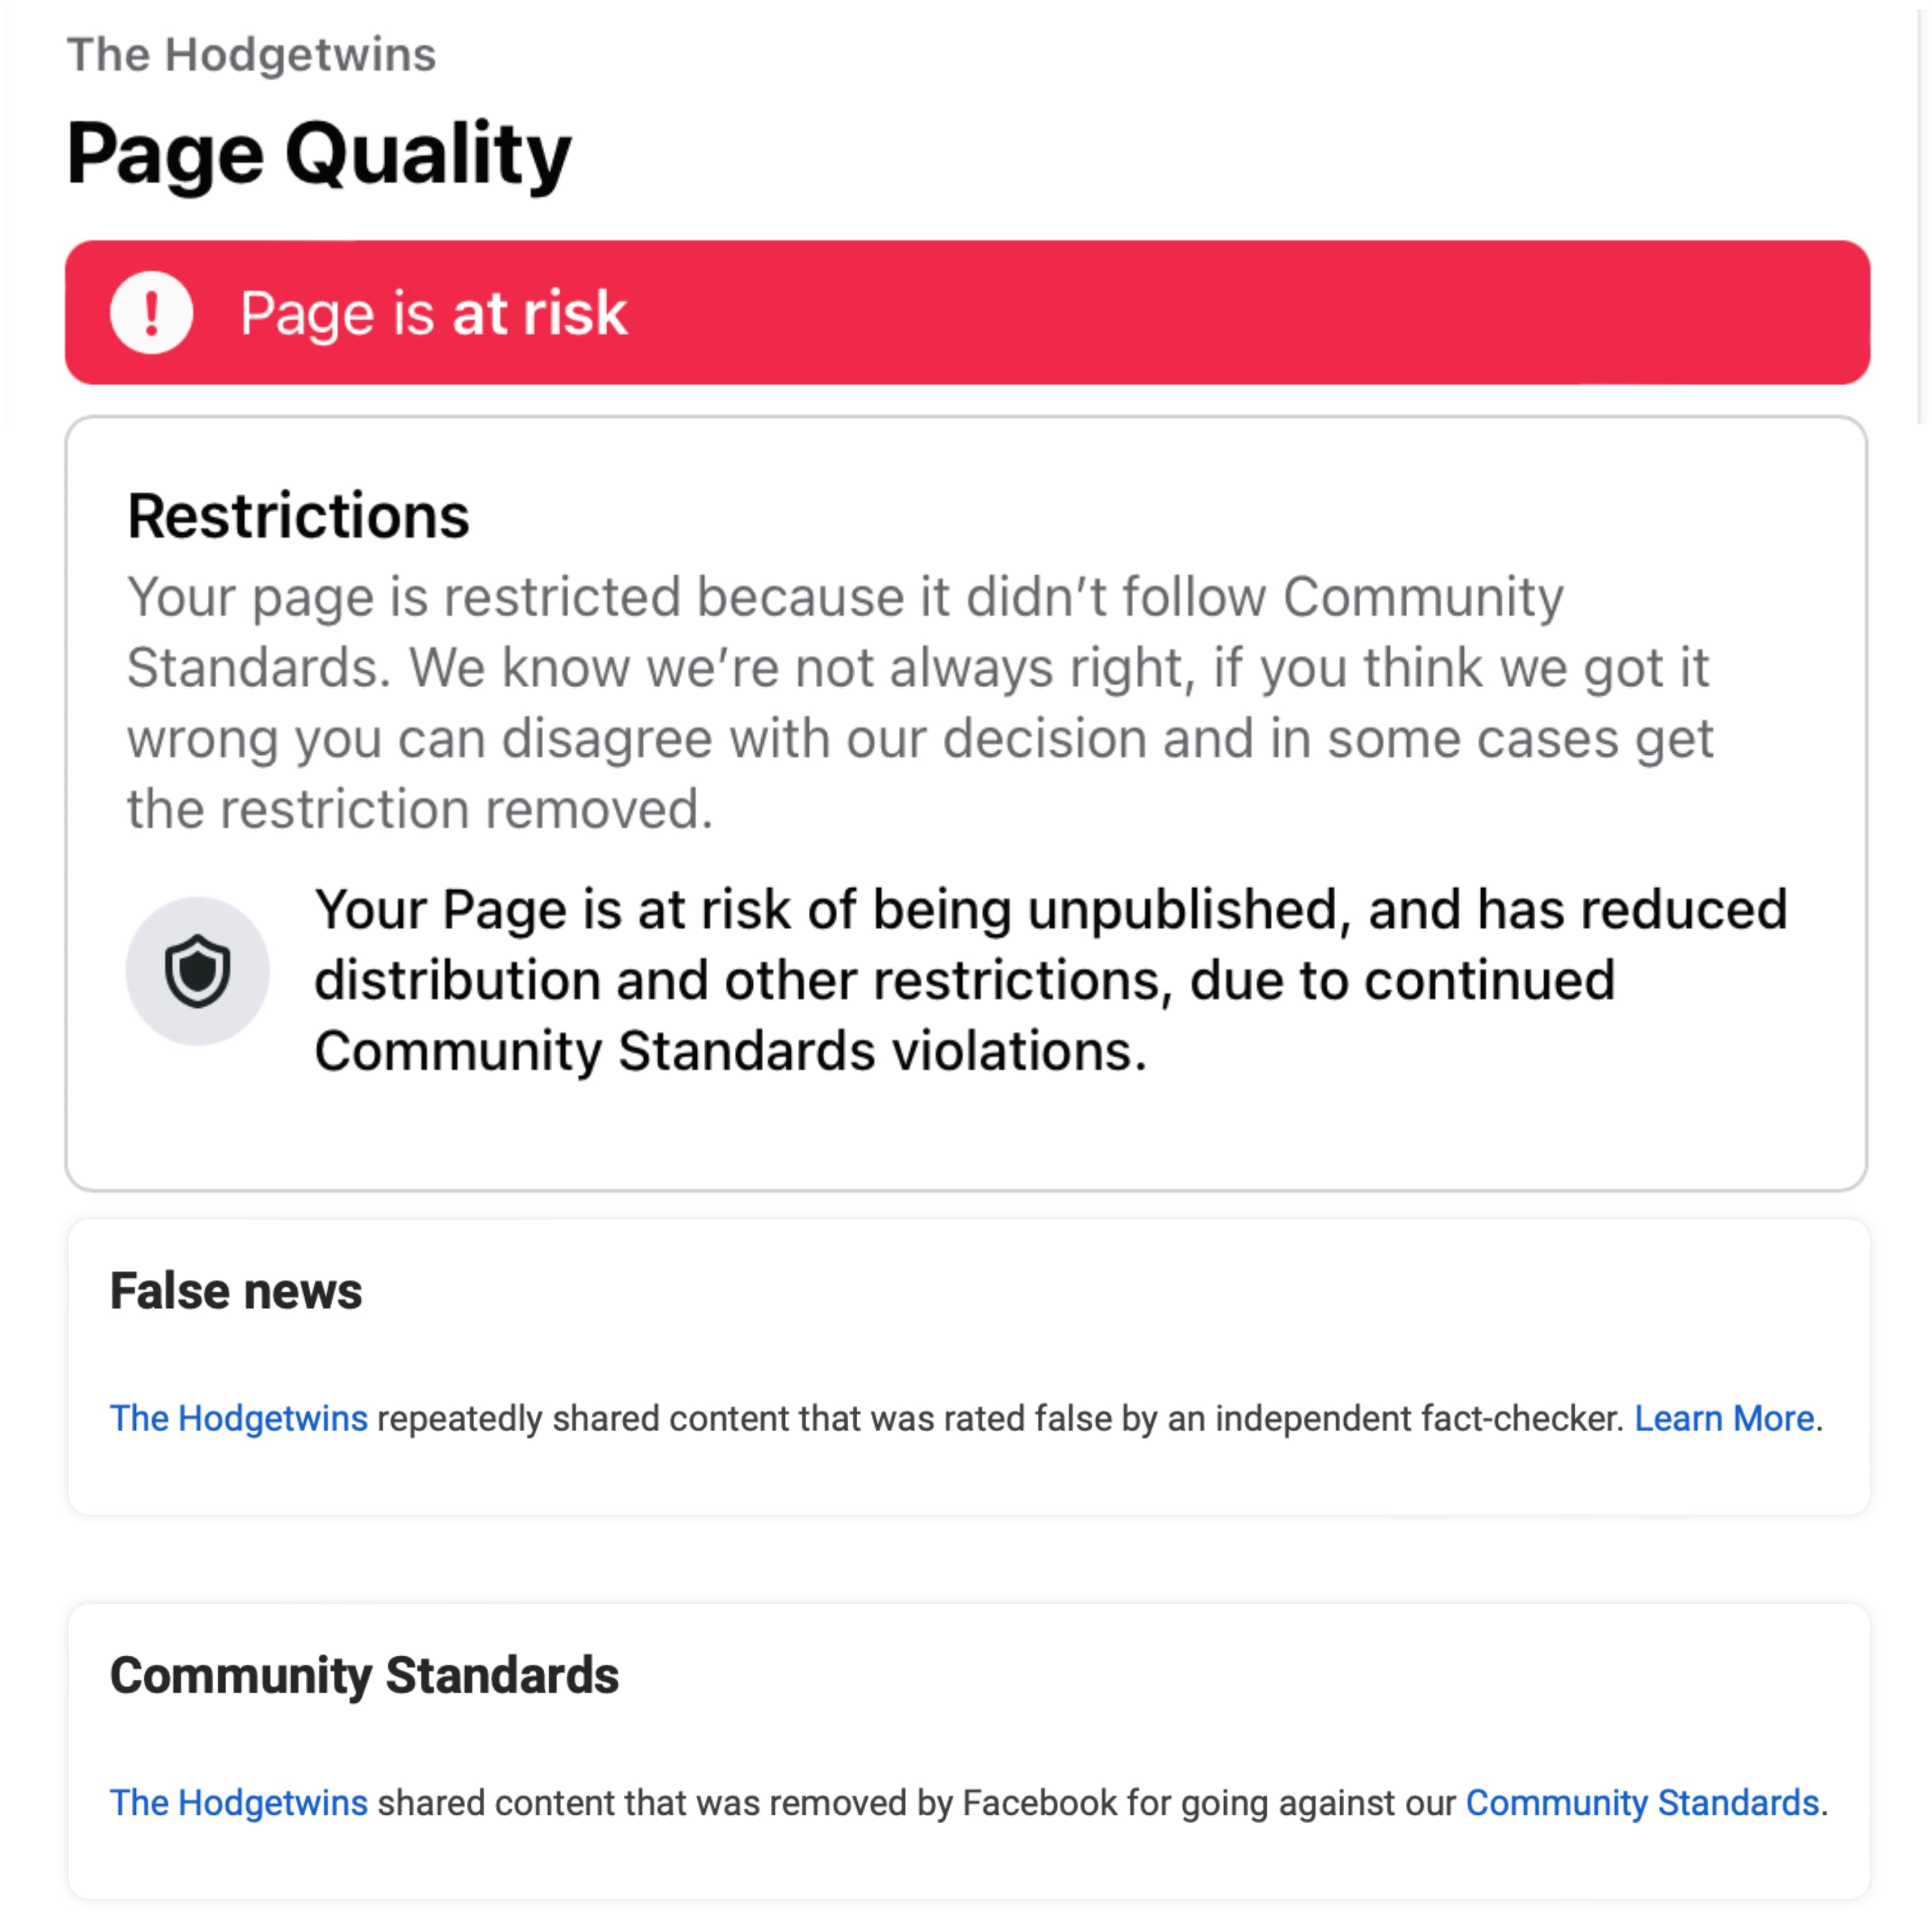Click The Hodgetwins link under Community Standards
Viewport: 1932px width, 1932px height.
[x=238, y=1802]
